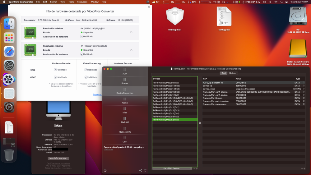The height and width of the screenshot is (175, 311).
Task: Select the DeviceProperties sidebar section
Action: coord(125,91)
